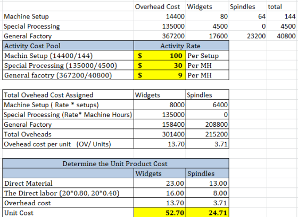Click 3.71 in the Ovehead cost per unit row

208,144
